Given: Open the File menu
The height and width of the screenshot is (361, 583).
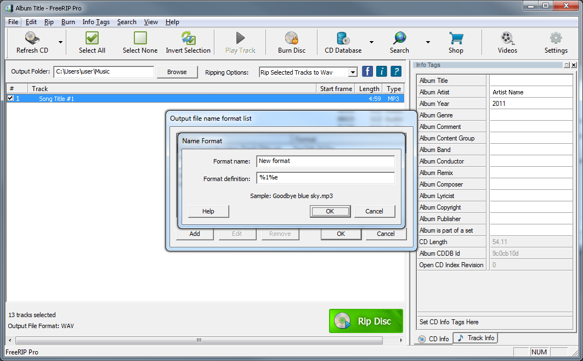Looking at the screenshot, I should pos(13,22).
